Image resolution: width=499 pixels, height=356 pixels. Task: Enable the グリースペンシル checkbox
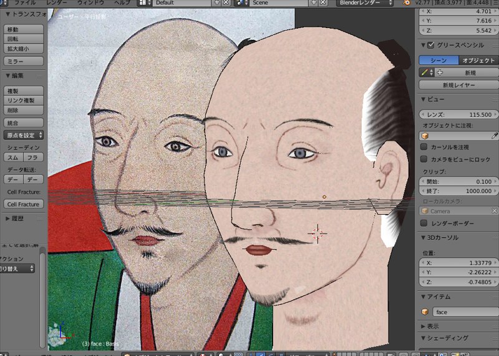430,45
